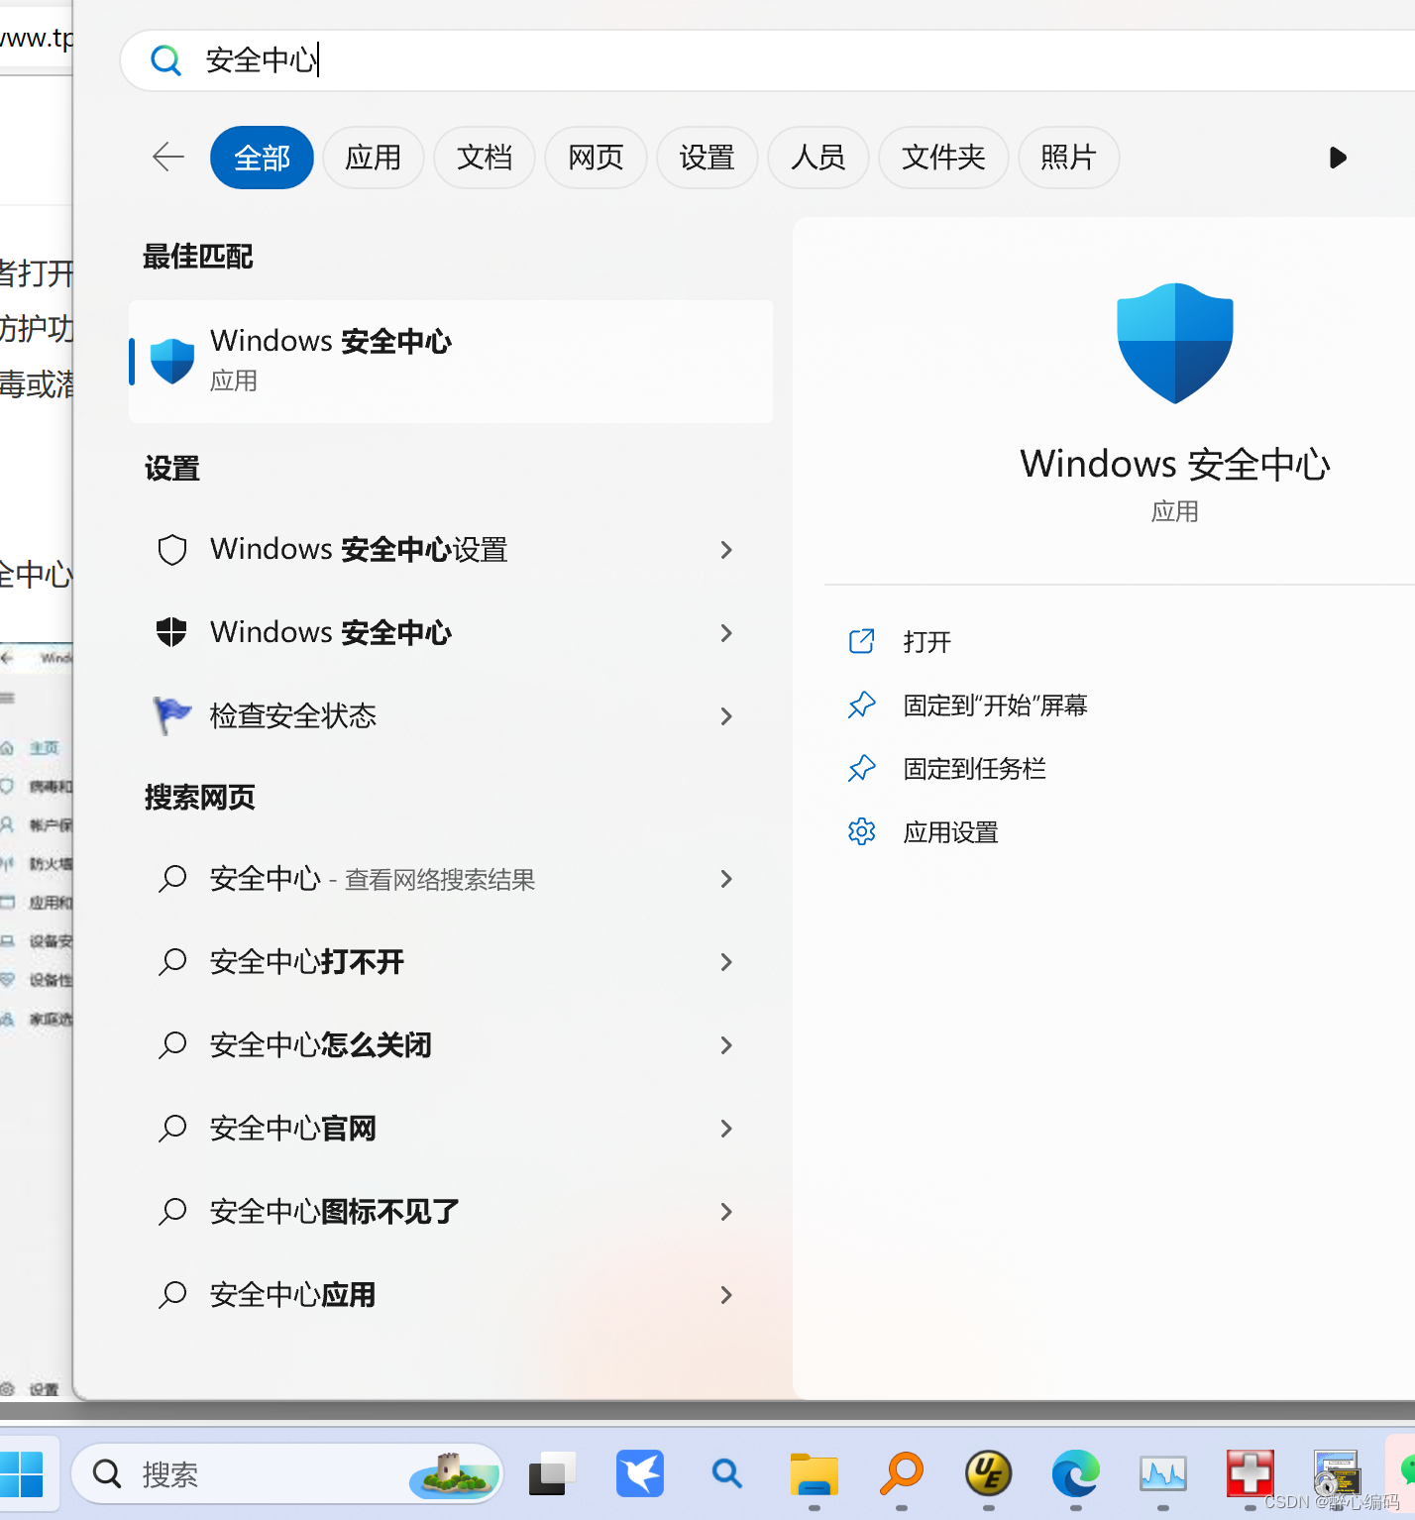The image size is (1415, 1520).
Task: Expand chevron for 查看网络搜索结果 row
Action: (726, 879)
